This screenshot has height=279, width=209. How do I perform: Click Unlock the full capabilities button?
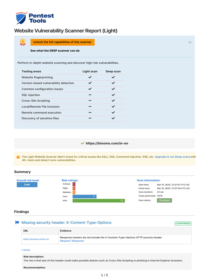pyautogui.click(x=62, y=42)
